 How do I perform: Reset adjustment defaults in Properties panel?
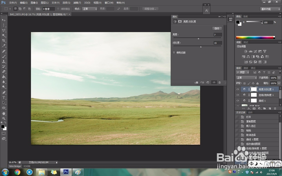[x=208, y=83]
